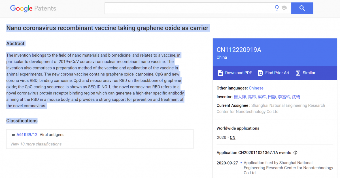Click the help icon beside events heading
Viewport: 340px width, 178px height.
pyautogui.click(x=296, y=152)
